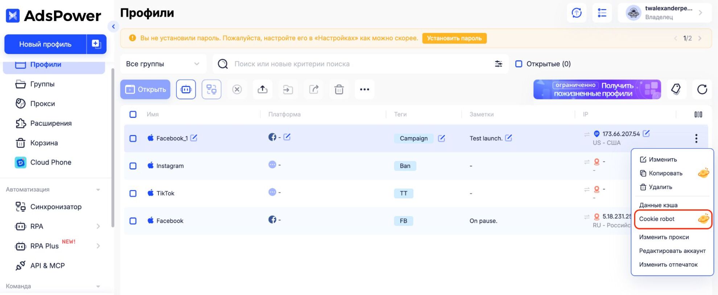This screenshot has width=718, height=295.
Task: Edit the 173.66.207.54 IP proxy icon
Action: (646, 134)
